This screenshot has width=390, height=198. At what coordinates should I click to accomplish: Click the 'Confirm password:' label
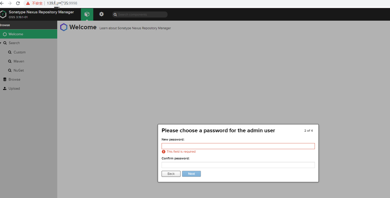point(175,158)
